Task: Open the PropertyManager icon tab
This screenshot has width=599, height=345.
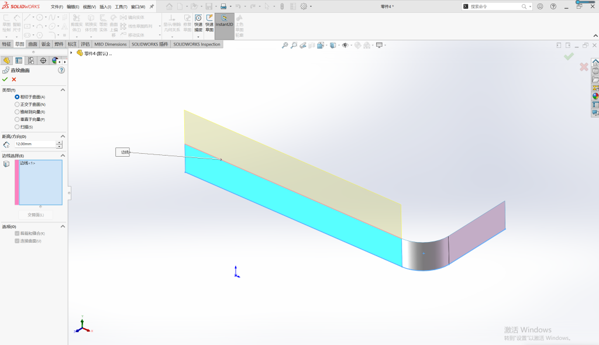Action: [19, 61]
